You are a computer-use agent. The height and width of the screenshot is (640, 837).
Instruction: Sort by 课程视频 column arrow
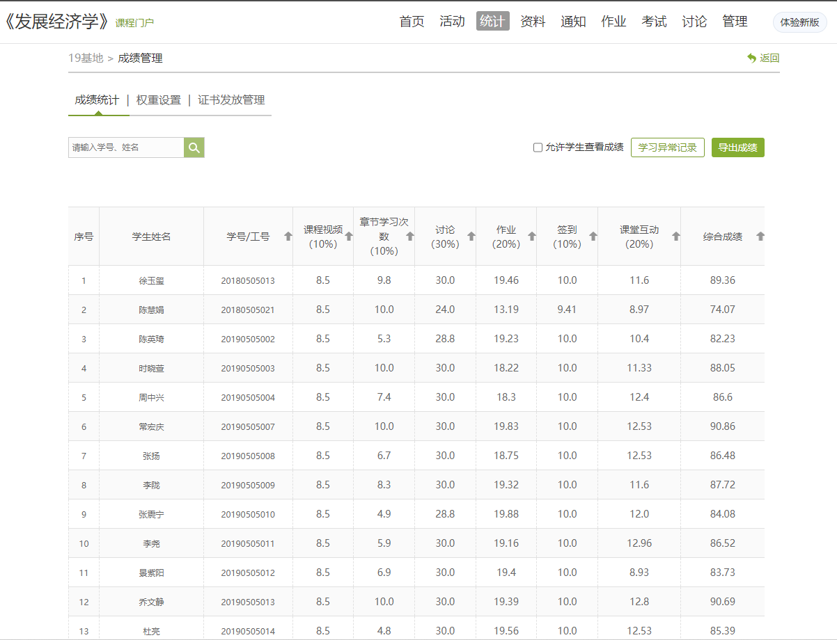(349, 237)
